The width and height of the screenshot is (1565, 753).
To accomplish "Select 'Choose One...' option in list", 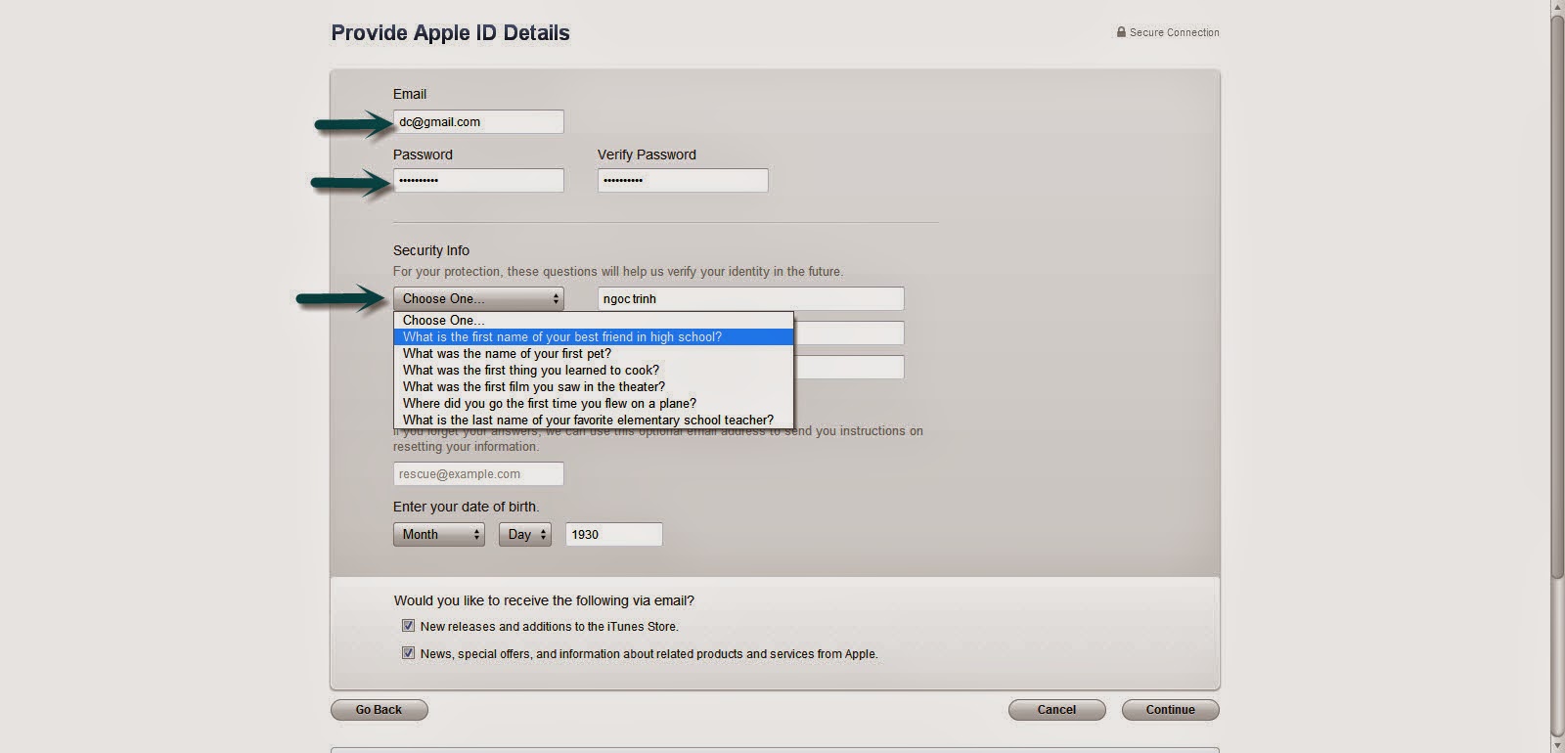I will 593,321.
